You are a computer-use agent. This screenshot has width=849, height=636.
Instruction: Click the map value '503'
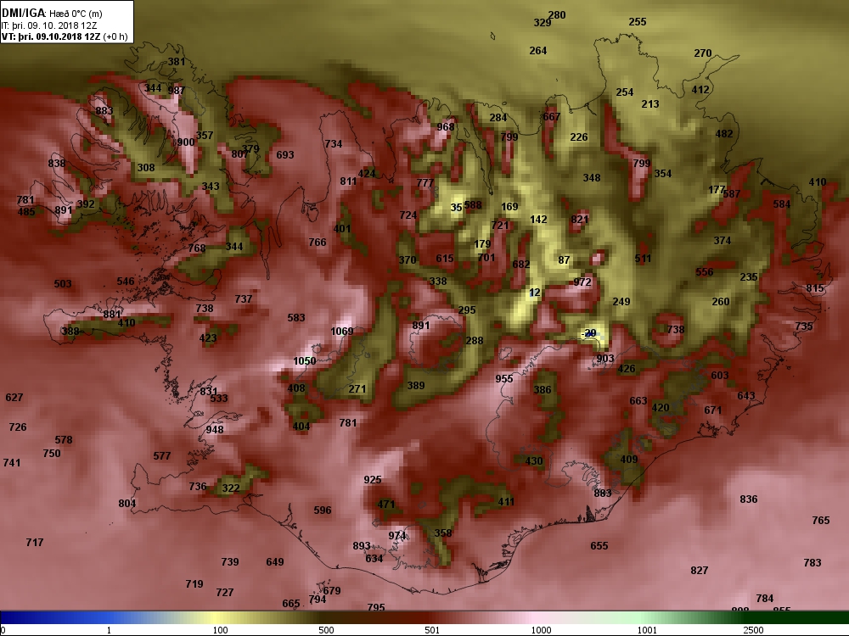(x=63, y=284)
